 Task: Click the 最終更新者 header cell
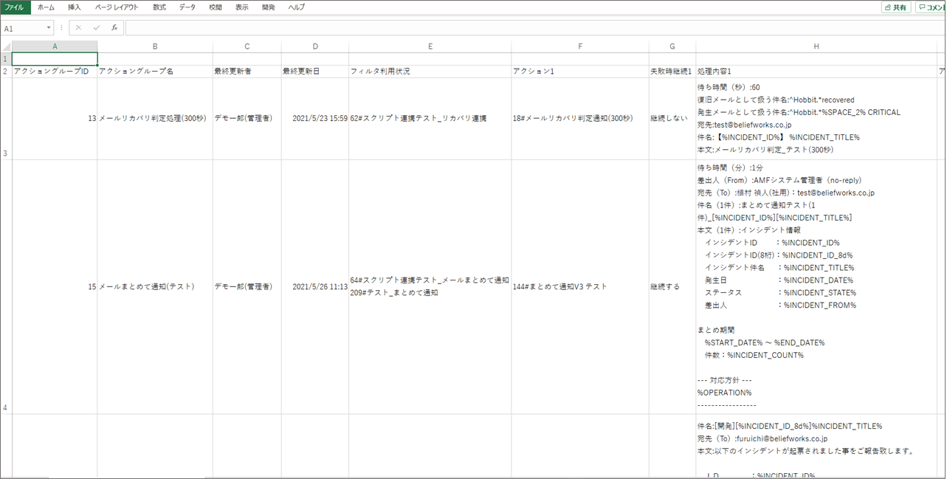(247, 72)
